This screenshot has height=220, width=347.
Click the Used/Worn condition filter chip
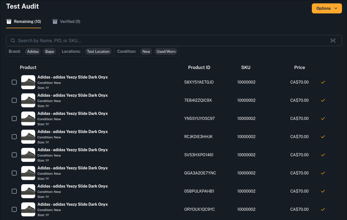[x=166, y=51]
